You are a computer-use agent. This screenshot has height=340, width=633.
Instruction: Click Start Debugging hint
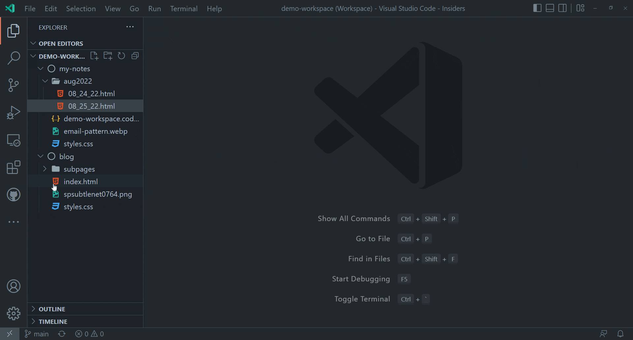click(361, 279)
